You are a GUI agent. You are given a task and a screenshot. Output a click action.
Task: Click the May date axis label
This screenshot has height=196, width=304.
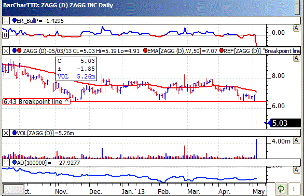click(x=259, y=192)
